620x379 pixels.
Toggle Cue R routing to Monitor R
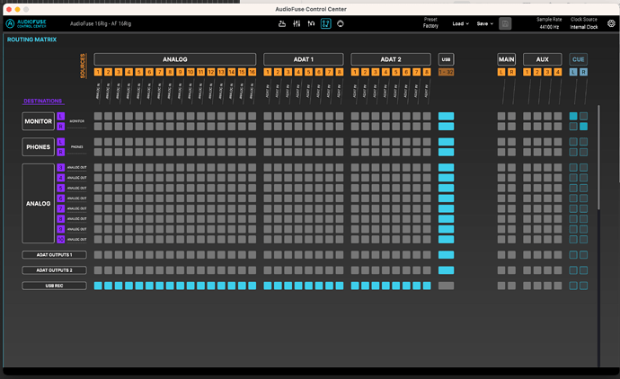(x=584, y=127)
